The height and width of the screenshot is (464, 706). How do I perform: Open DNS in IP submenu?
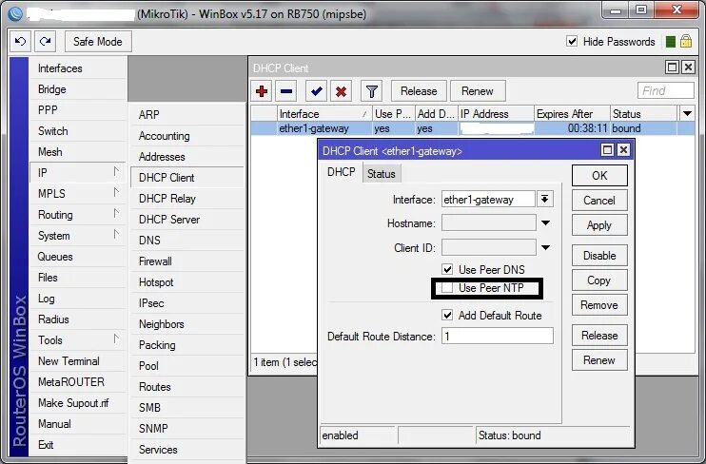186,241
